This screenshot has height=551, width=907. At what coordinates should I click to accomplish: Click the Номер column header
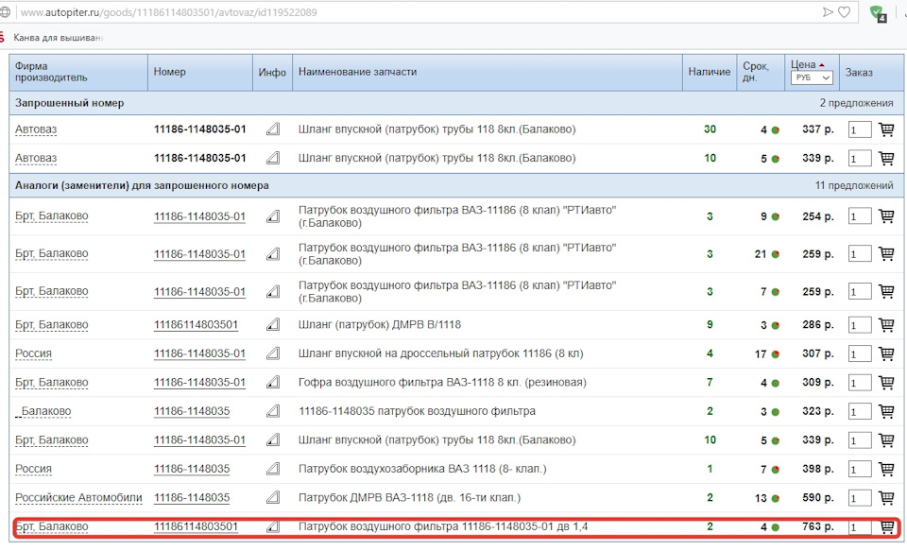coord(199,73)
